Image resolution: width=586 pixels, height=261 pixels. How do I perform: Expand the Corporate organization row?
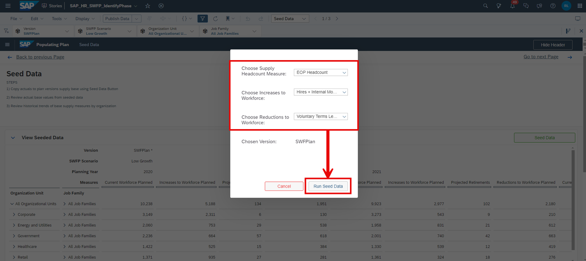(x=14, y=214)
